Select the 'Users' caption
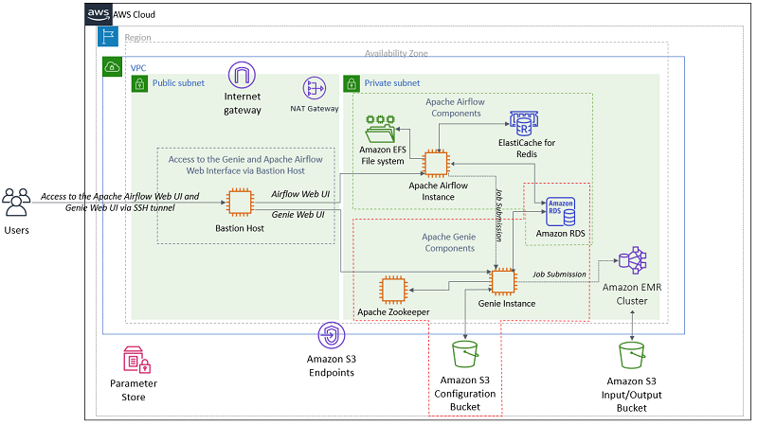Screen dimensions: 758x425 click(16, 230)
